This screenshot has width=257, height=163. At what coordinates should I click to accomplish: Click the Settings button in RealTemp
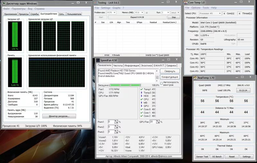click(x=246, y=157)
